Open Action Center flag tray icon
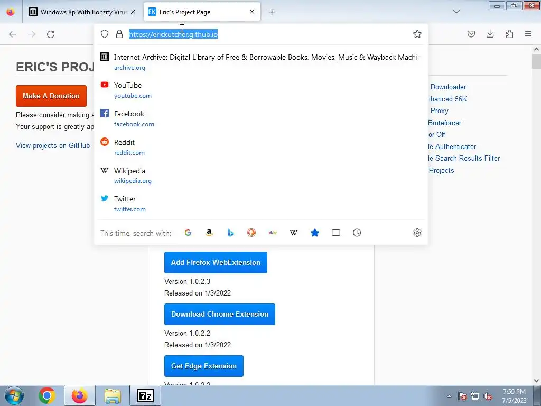541x406 pixels. [x=462, y=396]
